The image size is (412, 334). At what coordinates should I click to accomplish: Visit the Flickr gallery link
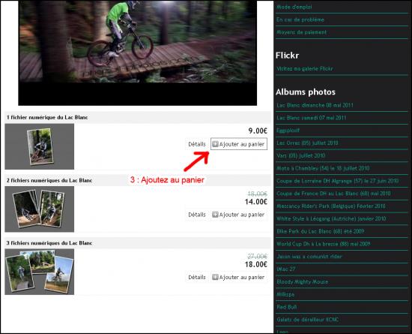tap(305, 69)
